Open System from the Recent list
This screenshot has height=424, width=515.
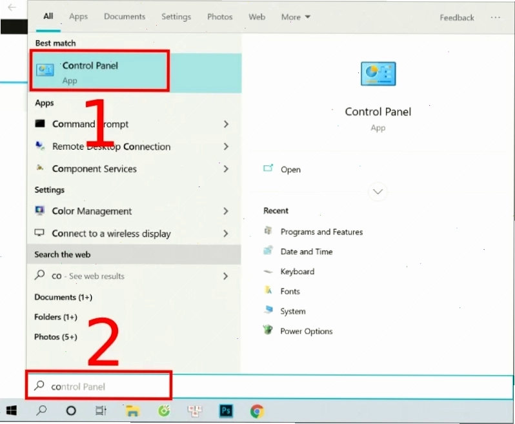293,311
